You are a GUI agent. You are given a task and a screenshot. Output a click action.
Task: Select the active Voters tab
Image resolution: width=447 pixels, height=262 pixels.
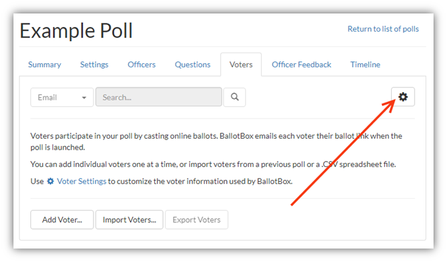241,65
